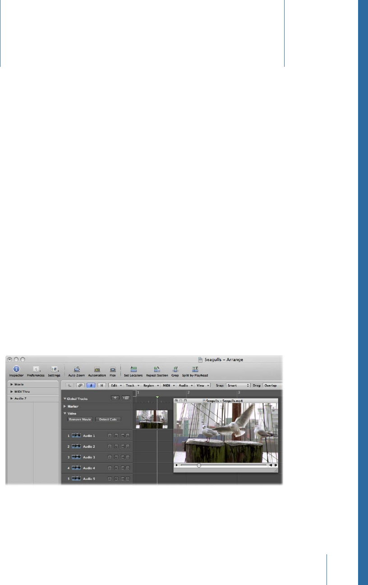
Task: Click the Set Locators icon
Action: (133, 369)
